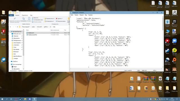Open the File menu in Notepad

pyautogui.click(x=72, y=15)
